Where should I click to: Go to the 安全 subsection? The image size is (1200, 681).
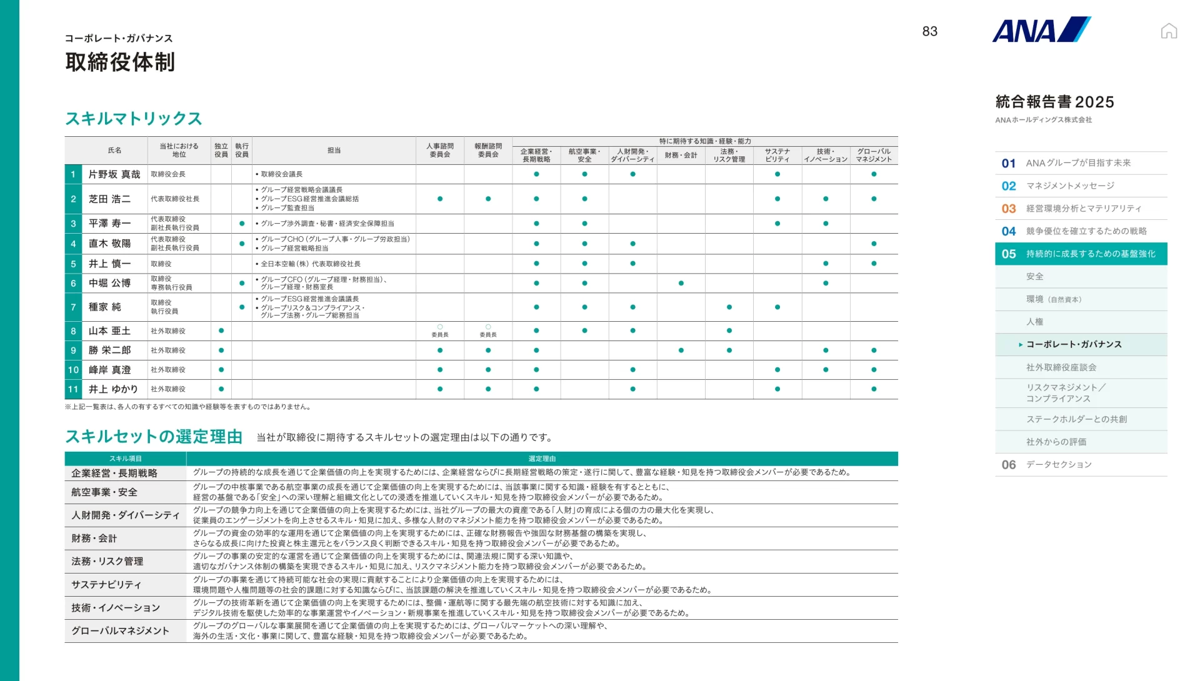point(1034,277)
